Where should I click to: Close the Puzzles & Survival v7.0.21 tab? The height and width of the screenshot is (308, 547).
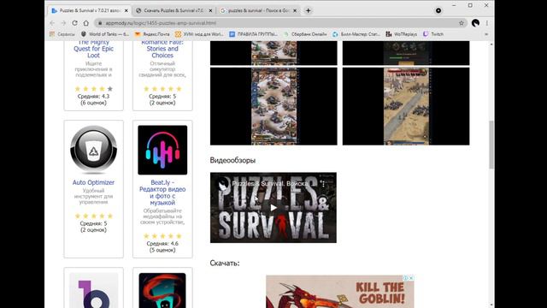(x=126, y=11)
